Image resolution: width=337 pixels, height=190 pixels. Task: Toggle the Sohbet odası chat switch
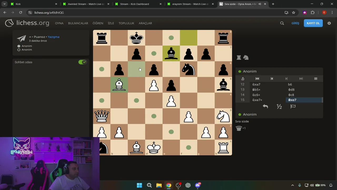coord(82,62)
